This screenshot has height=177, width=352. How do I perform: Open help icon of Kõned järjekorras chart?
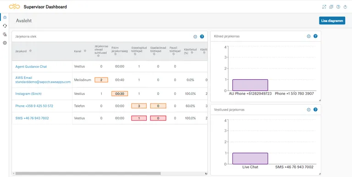pyautogui.click(x=315, y=36)
